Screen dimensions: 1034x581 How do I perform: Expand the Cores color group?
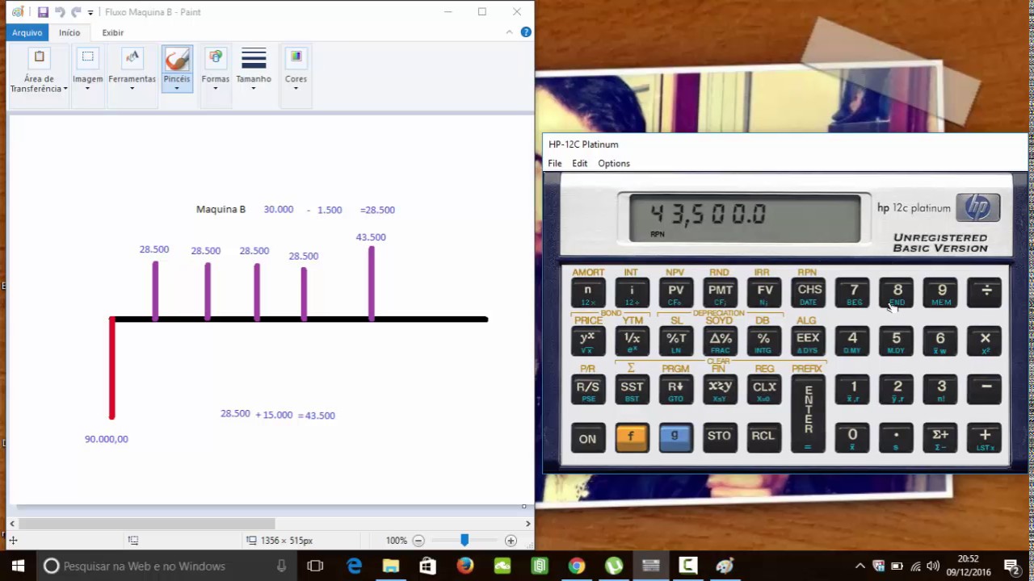tap(296, 71)
